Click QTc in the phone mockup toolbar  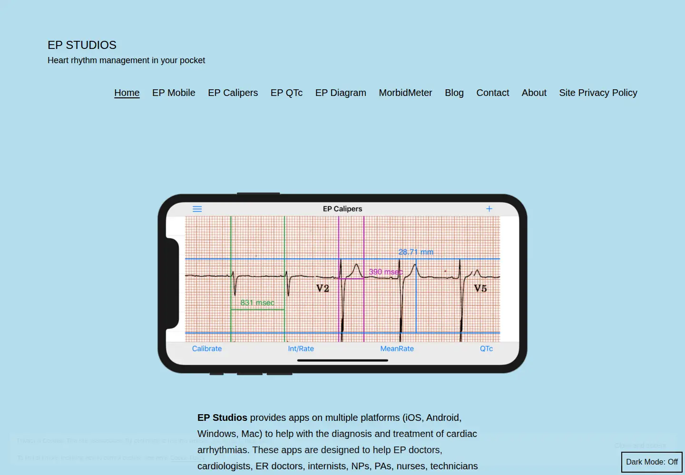pyautogui.click(x=486, y=349)
